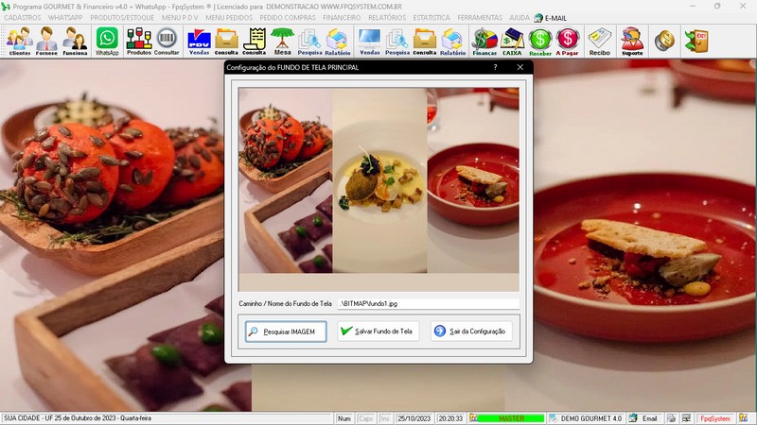
Task: Click Salvar Fundo de Tela button
Action: pos(378,331)
